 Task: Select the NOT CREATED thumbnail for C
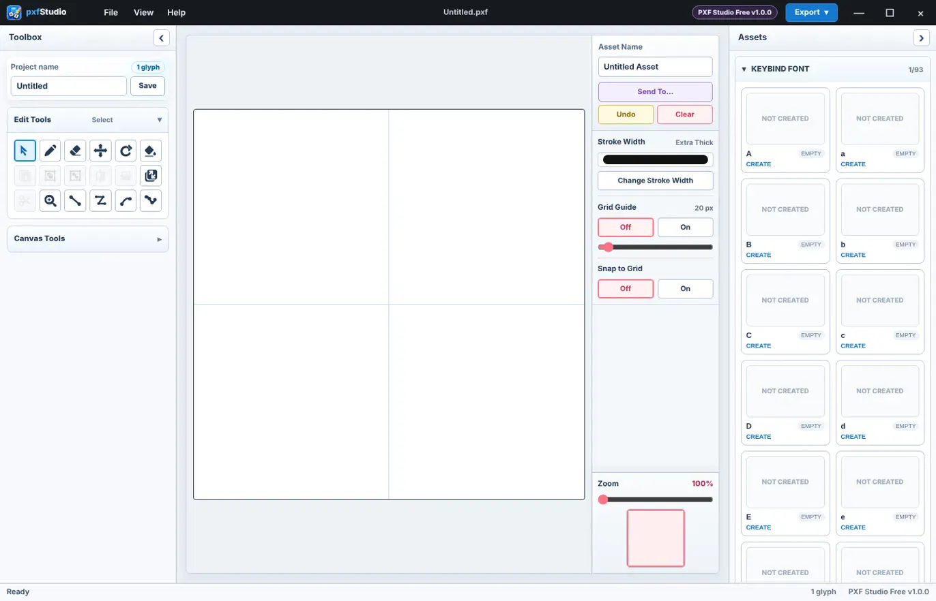785,300
